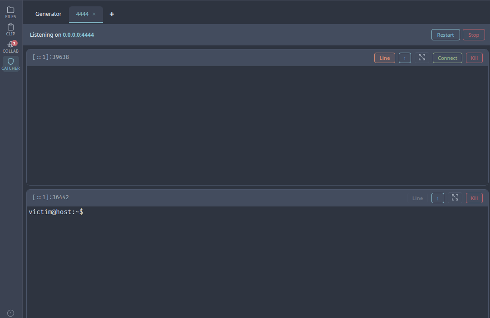This screenshot has height=318, width=490.
Task: Select the 4444 listener tab
Action: [82, 14]
